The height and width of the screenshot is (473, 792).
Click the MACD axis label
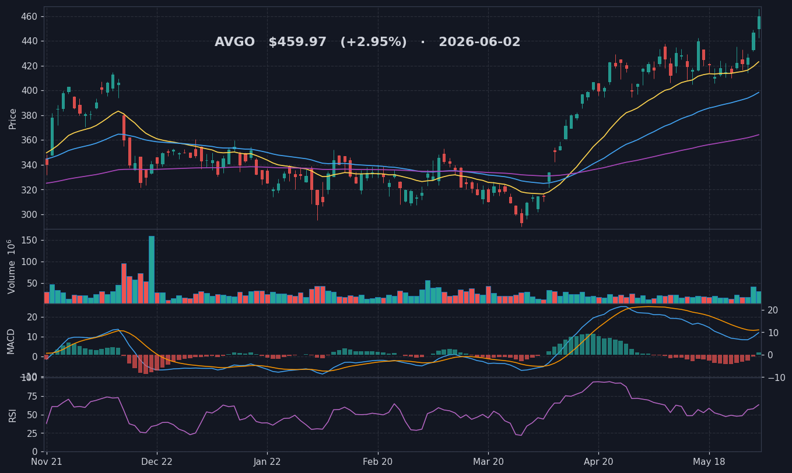point(11,341)
